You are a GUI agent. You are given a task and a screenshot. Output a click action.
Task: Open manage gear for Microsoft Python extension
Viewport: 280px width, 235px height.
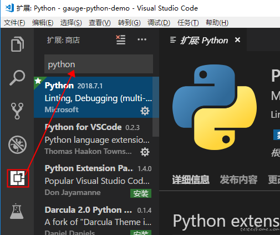tap(145, 111)
